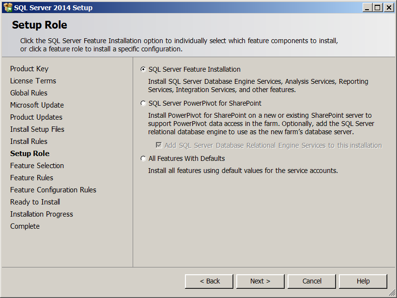Select Ready to Install step
397x298 pixels.
(35, 202)
